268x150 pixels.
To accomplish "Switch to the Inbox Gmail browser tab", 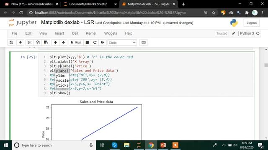I will click(x=31, y=4).
